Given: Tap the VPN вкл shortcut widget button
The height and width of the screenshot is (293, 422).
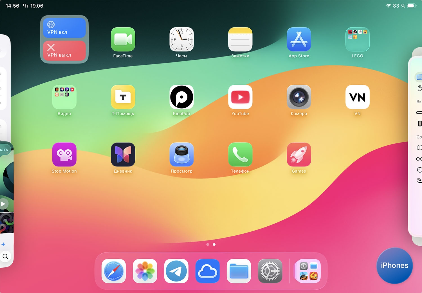Looking at the screenshot, I should tap(64, 28).
